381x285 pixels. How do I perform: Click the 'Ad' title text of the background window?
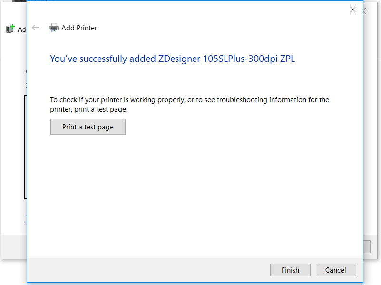[21, 29]
